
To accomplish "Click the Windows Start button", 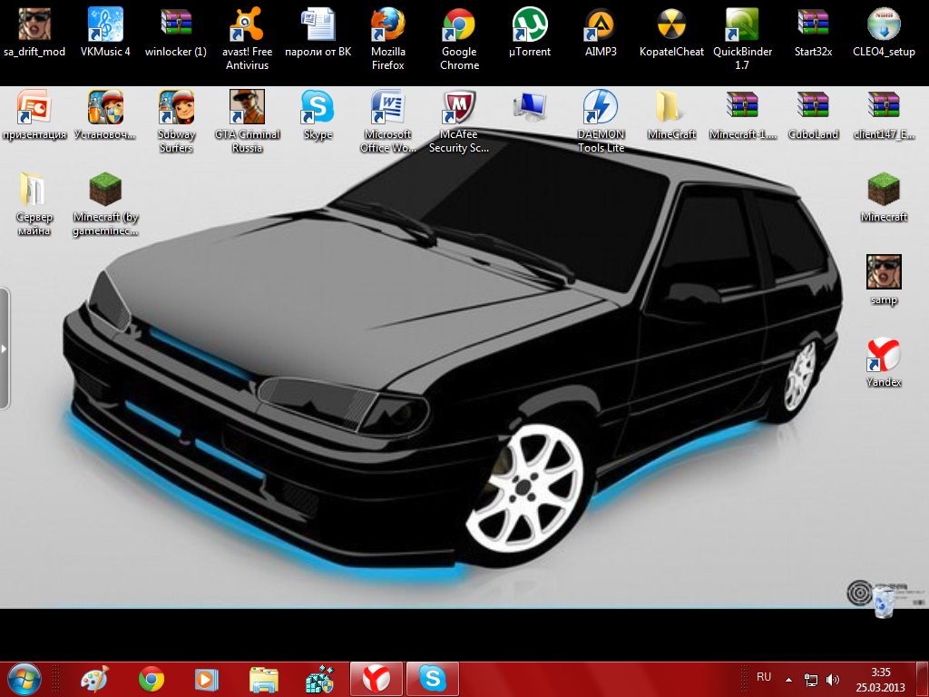I will coord(24,678).
